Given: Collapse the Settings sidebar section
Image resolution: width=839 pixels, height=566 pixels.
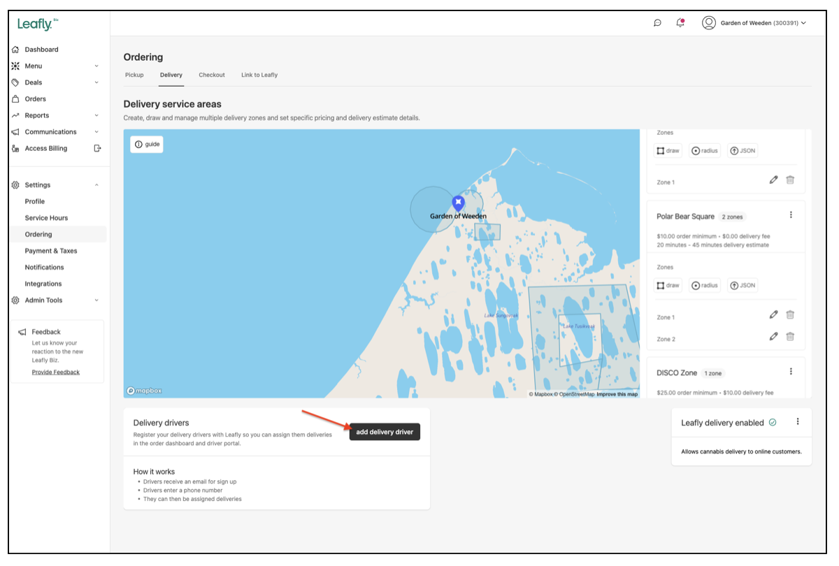Looking at the screenshot, I should point(96,185).
